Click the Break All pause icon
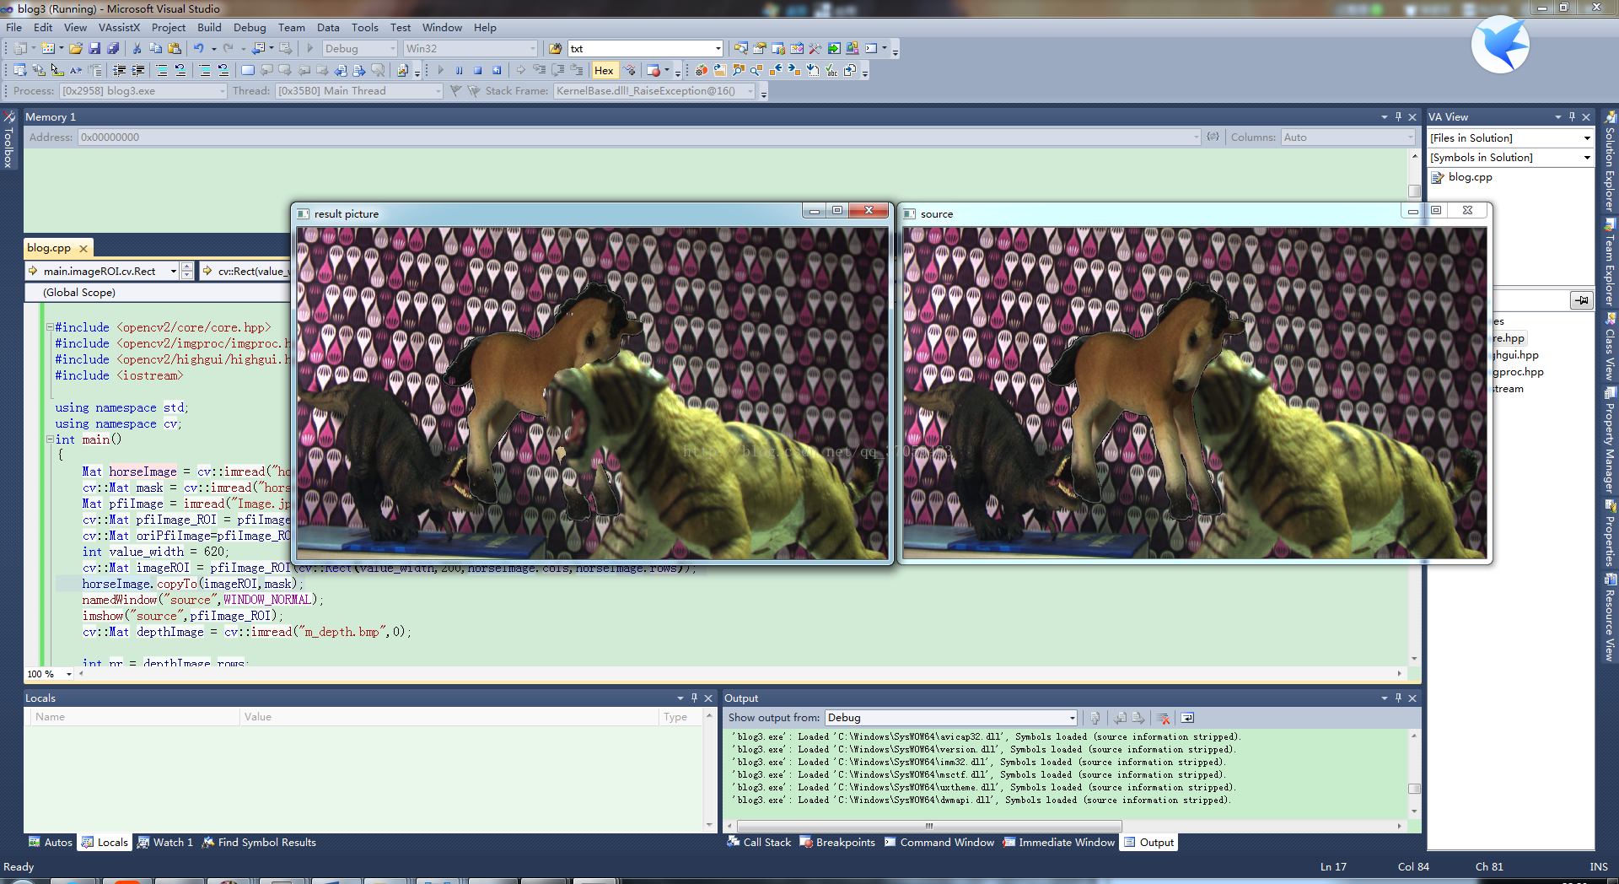The height and width of the screenshot is (884, 1619). [x=459, y=71]
